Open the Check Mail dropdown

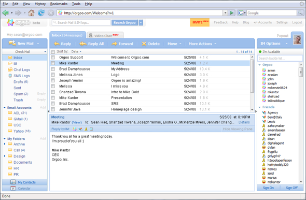(x=45, y=52)
